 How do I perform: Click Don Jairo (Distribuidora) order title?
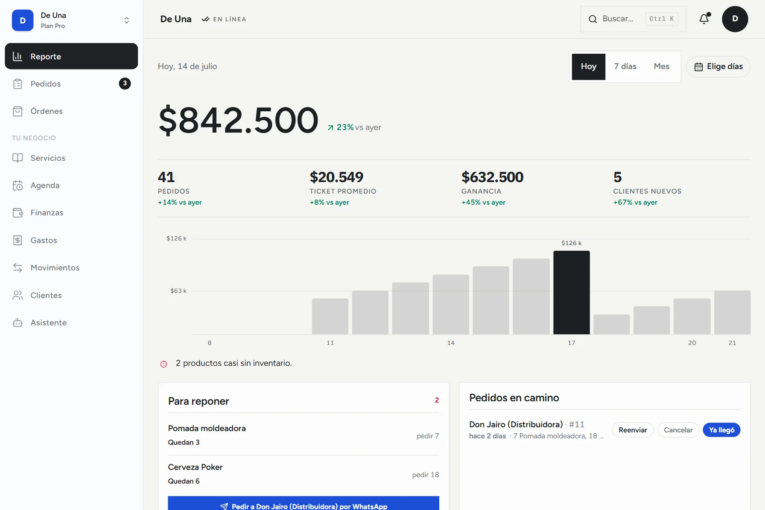click(516, 424)
